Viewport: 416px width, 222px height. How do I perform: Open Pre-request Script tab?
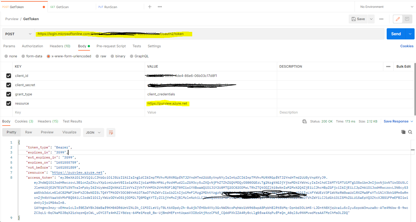[111, 46]
